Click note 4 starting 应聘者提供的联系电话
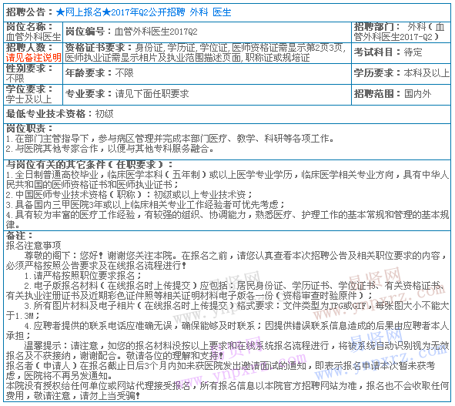 [227, 331]
